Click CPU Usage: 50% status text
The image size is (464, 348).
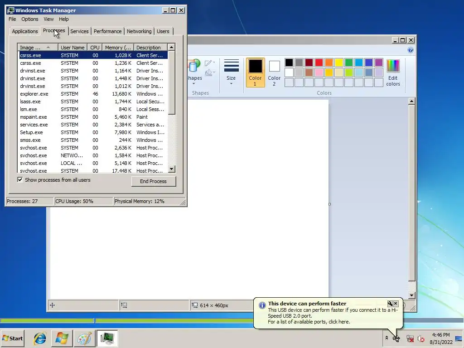coord(74,201)
